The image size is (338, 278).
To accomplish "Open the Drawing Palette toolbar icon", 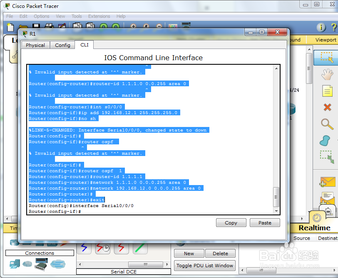I will point(173,26).
